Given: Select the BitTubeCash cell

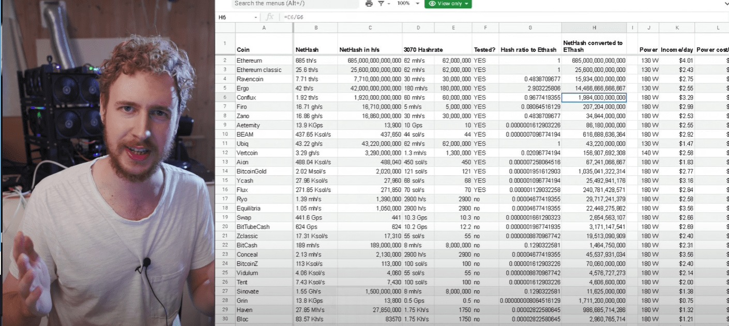Looking at the screenshot, I should tap(264, 227).
